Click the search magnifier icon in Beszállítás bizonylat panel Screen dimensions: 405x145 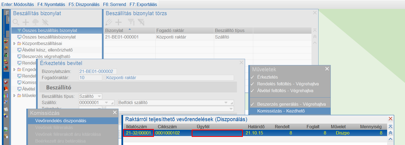point(16,22)
